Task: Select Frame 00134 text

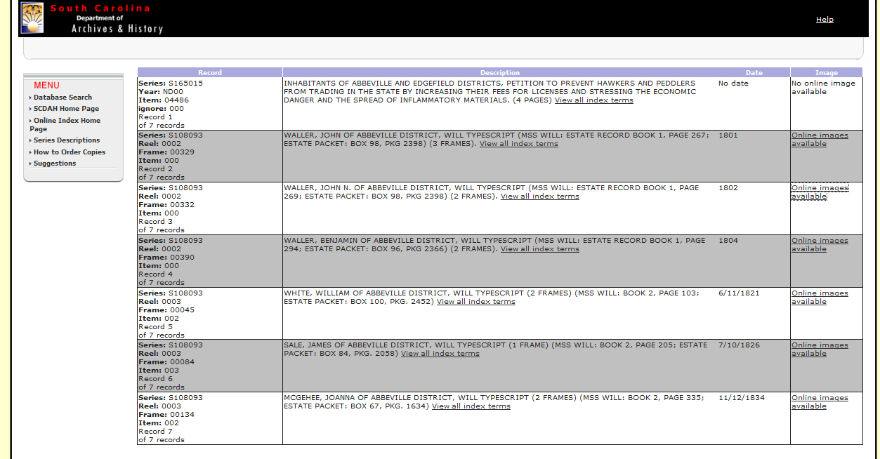Action: tap(166, 415)
